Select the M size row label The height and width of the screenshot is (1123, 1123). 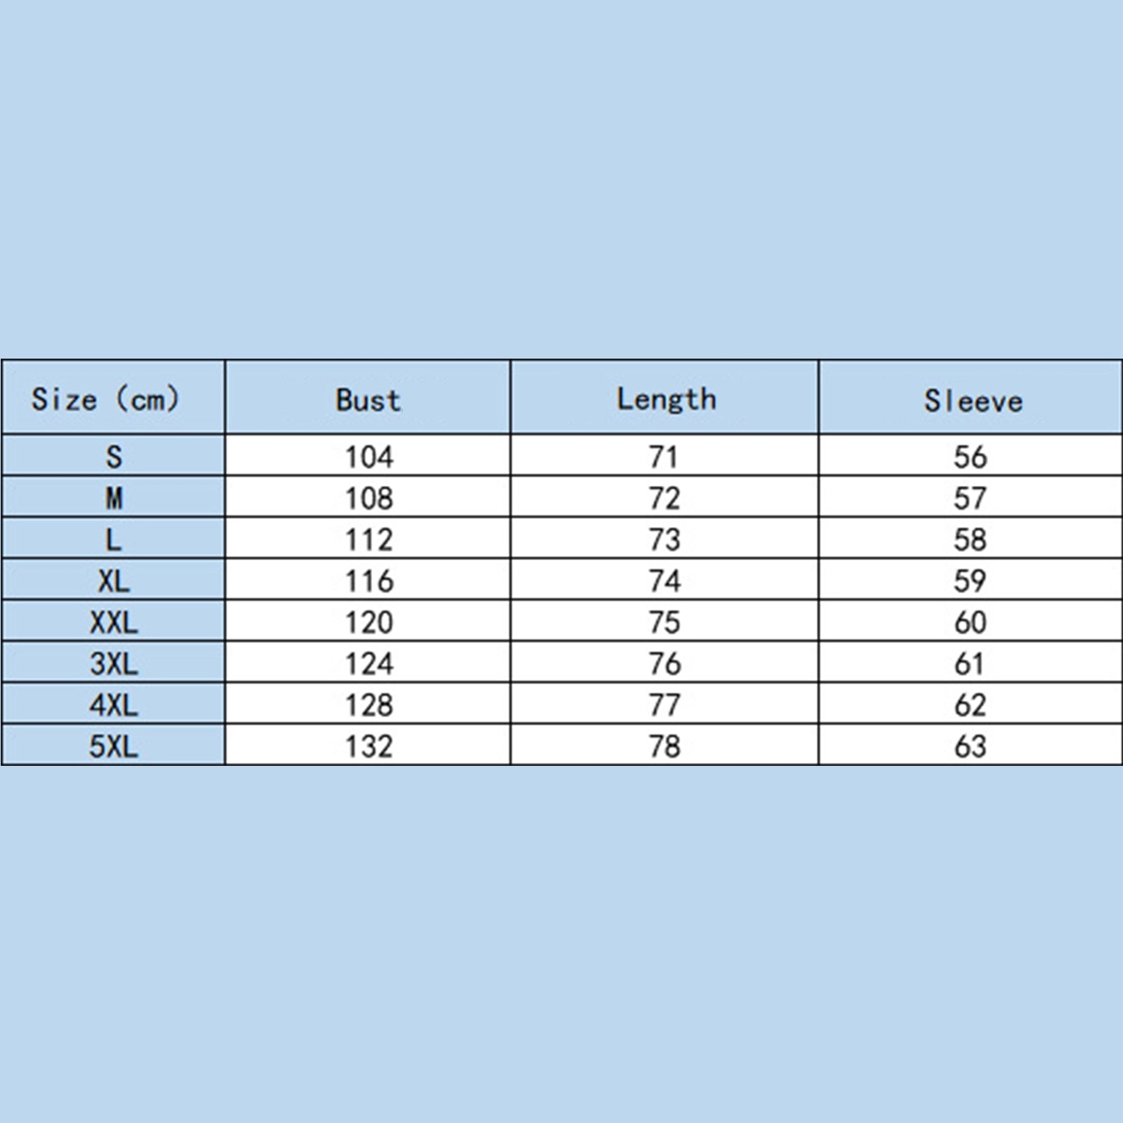point(114,498)
